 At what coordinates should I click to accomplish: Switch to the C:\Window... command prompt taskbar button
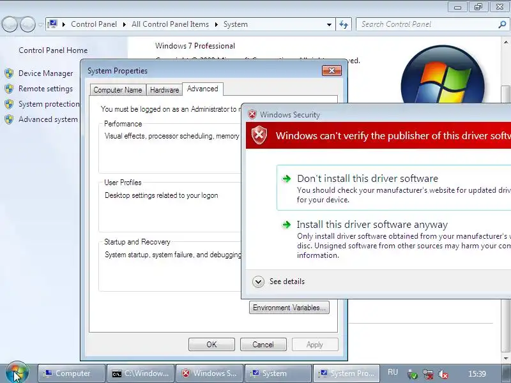point(141,373)
